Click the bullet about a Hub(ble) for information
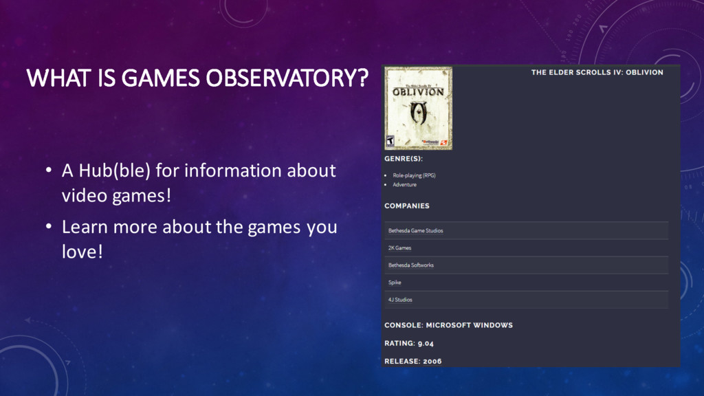This screenshot has width=704, height=396. tap(199, 183)
